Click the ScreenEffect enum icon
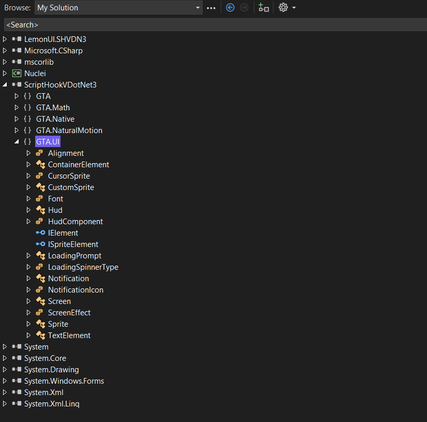This screenshot has width=427, height=422. pyautogui.click(x=39, y=313)
